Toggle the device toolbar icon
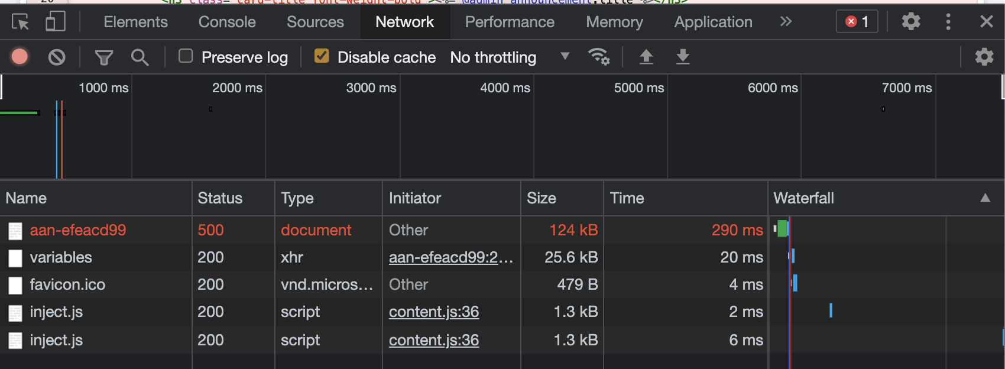1005x369 pixels. 55,22
